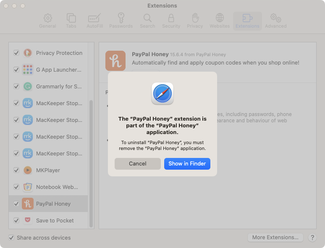Click the extensions list scrollbar
The width and height of the screenshot is (325, 248).
(91, 163)
